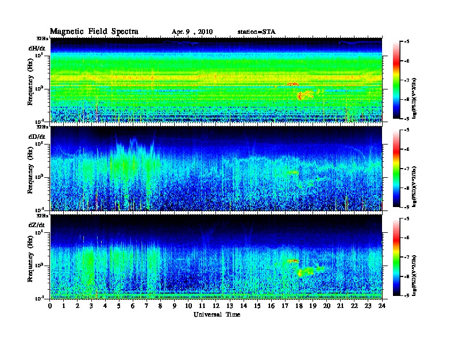This screenshot has height=351, width=455.
Task: Click hour tick label "5" on time axis
Action: 119,306
